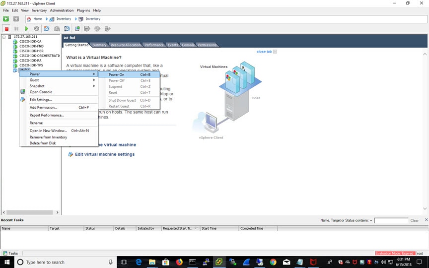Switch to the Events tab
The height and width of the screenshot is (268, 429).
173,45
